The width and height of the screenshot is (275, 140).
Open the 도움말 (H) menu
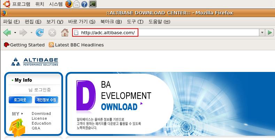pos(159,22)
